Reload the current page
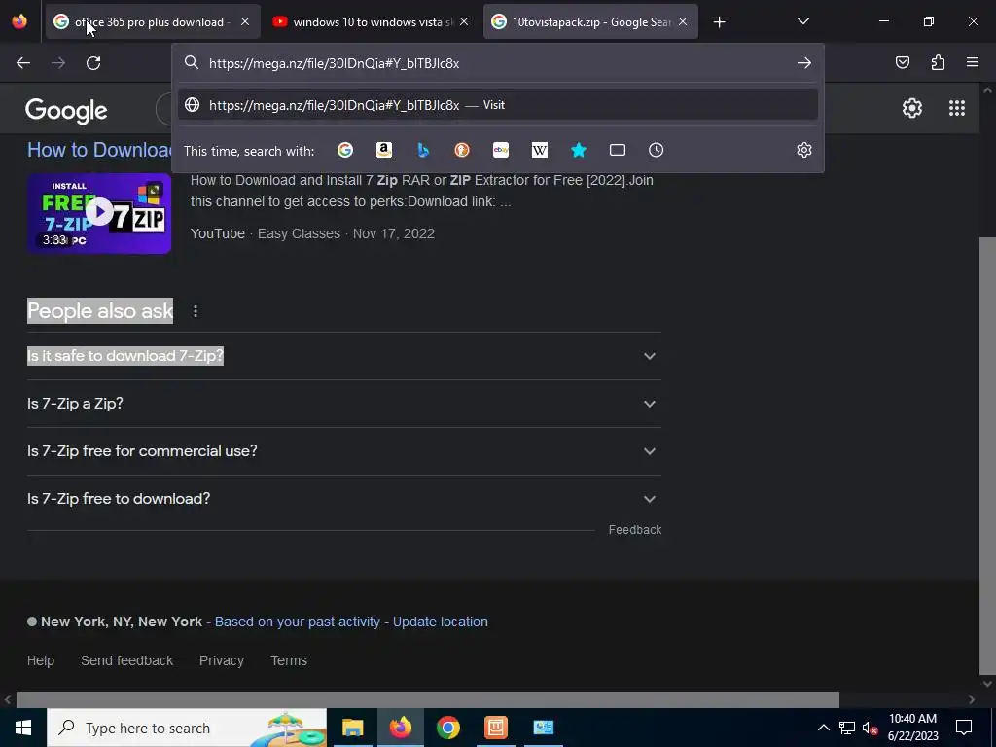996x747 pixels. pos(93,63)
